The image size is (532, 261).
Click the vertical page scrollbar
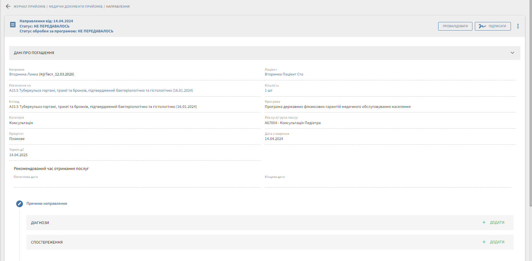pyautogui.click(x=530, y=104)
